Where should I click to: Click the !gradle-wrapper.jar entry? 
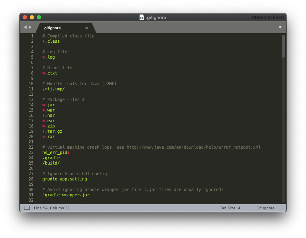pyautogui.click(x=66, y=195)
